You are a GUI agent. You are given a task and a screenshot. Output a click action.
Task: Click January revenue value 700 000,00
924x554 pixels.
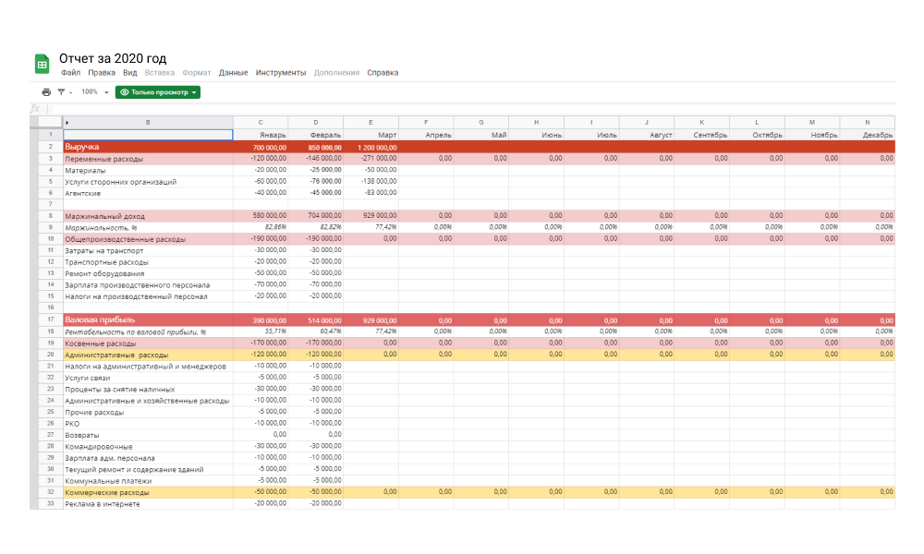click(x=261, y=147)
